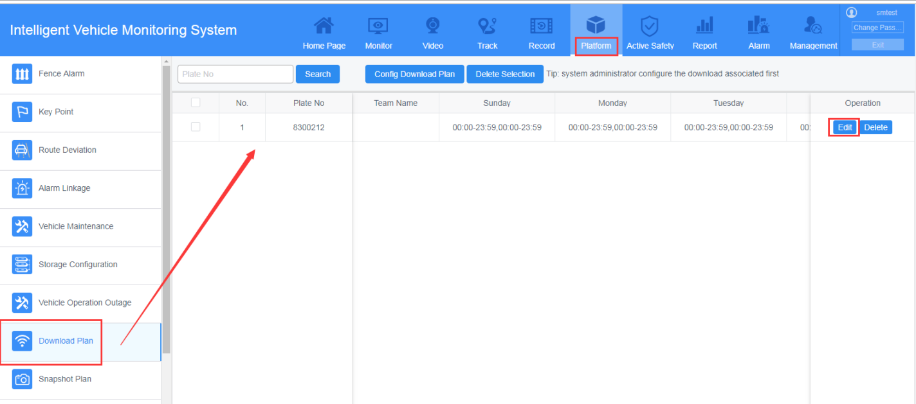Click the Plate No column header
Image resolution: width=916 pixels, height=404 pixels.
click(x=309, y=103)
